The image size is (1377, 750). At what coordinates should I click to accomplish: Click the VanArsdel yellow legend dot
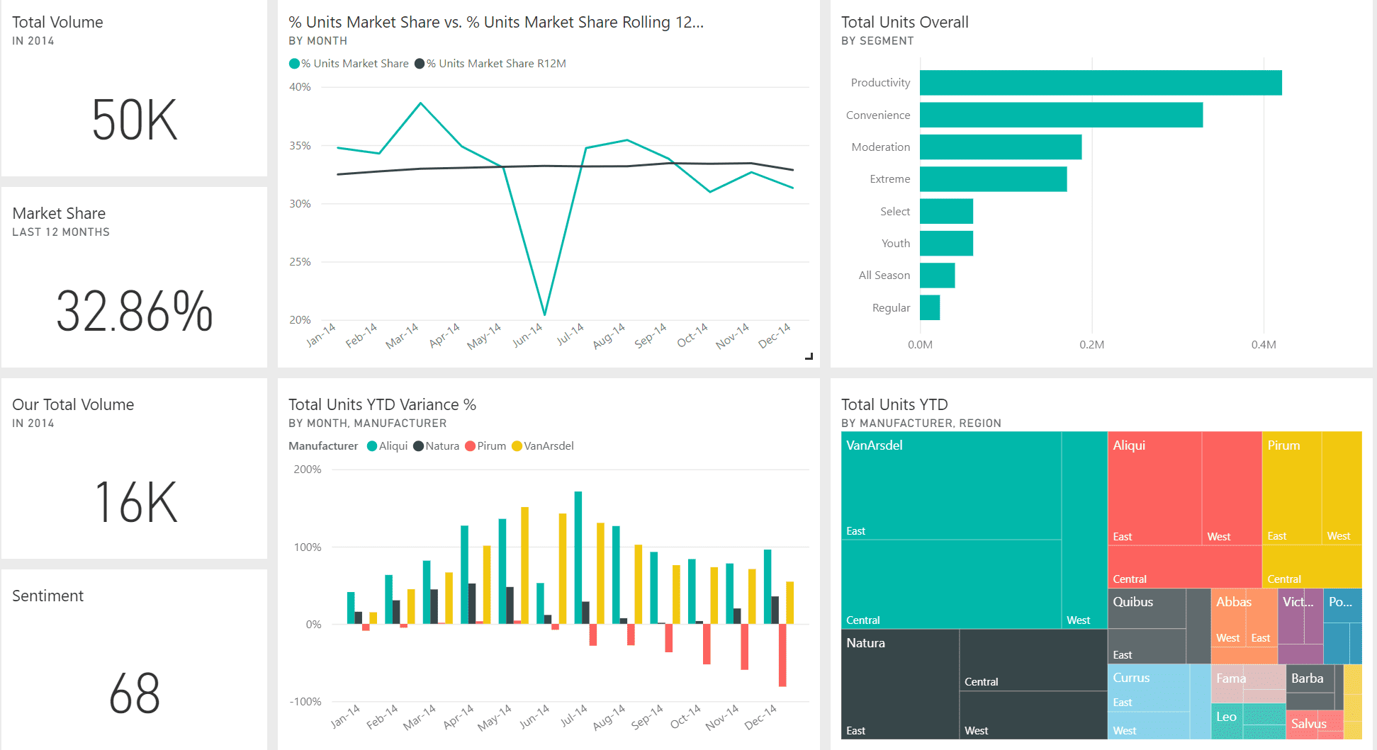(x=517, y=446)
